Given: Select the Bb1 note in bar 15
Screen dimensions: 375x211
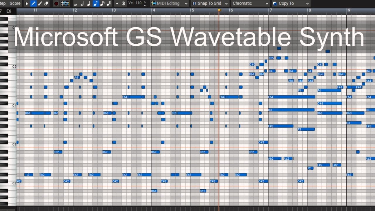Looking at the screenshot, I should (203, 191).
